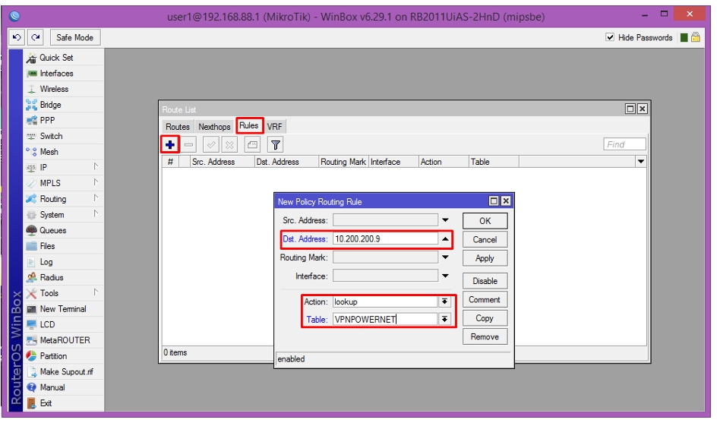Screen dimensions: 717x423
Task: Click the Remove button in the dialog
Action: (485, 336)
